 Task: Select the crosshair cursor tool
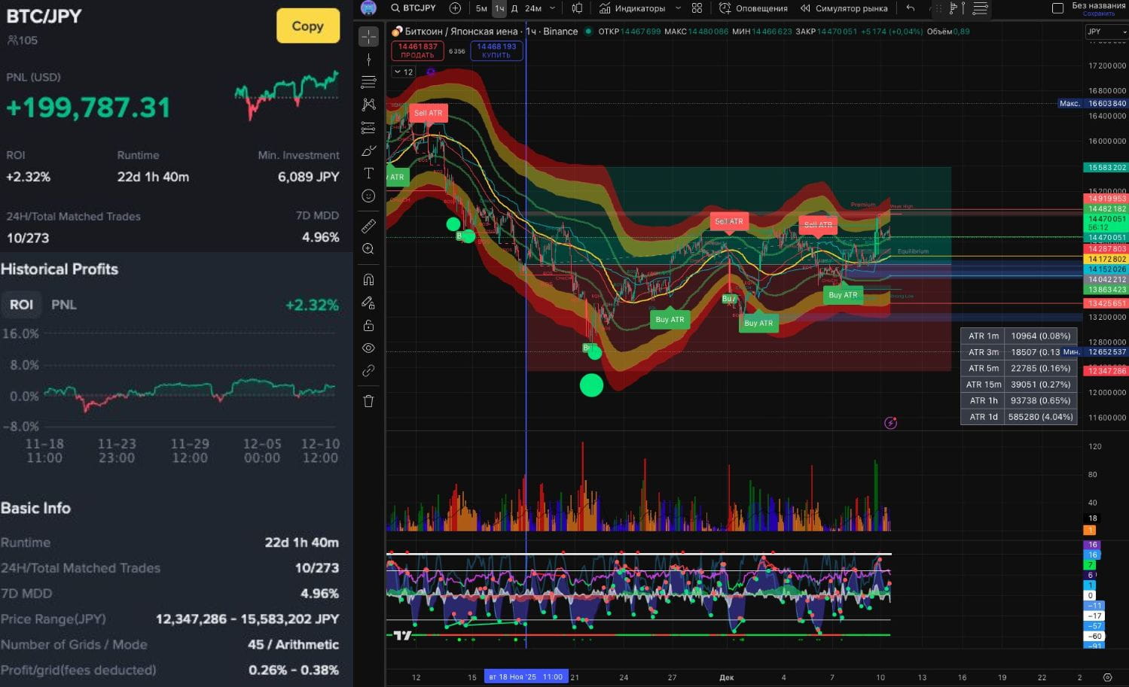(368, 36)
